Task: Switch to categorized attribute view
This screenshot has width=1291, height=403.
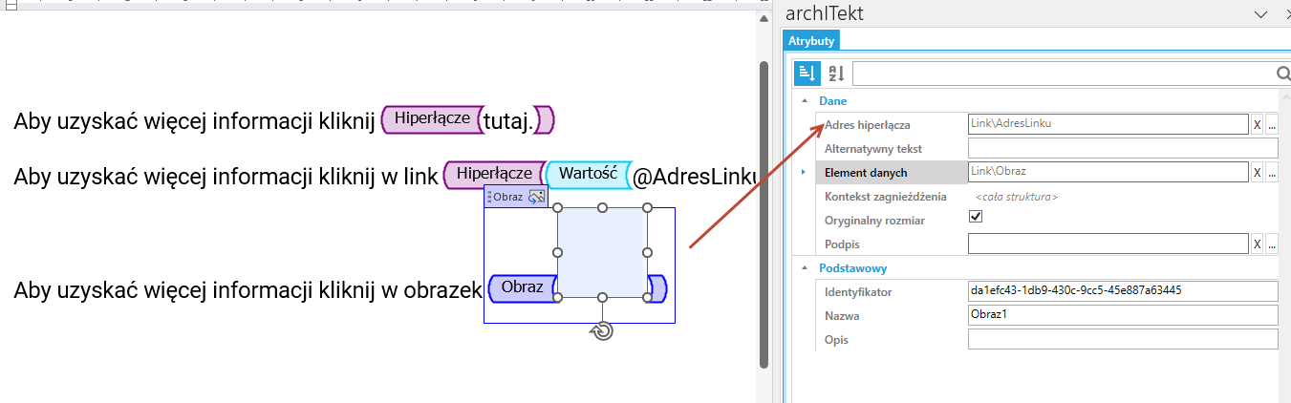Action: point(807,74)
